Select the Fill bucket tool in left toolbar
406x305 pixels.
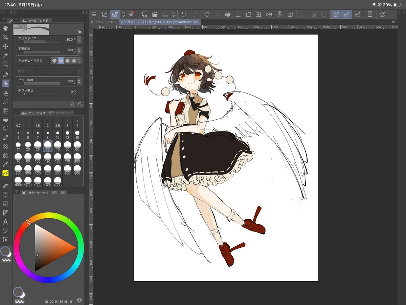pyautogui.click(x=5, y=120)
